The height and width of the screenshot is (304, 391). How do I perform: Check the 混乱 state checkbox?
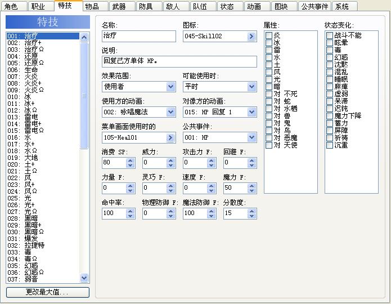330,72
